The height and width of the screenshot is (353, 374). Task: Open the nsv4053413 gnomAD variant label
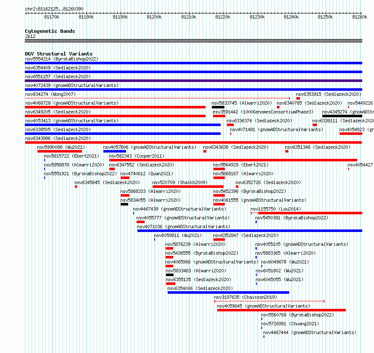pyautogui.click(x=72, y=121)
